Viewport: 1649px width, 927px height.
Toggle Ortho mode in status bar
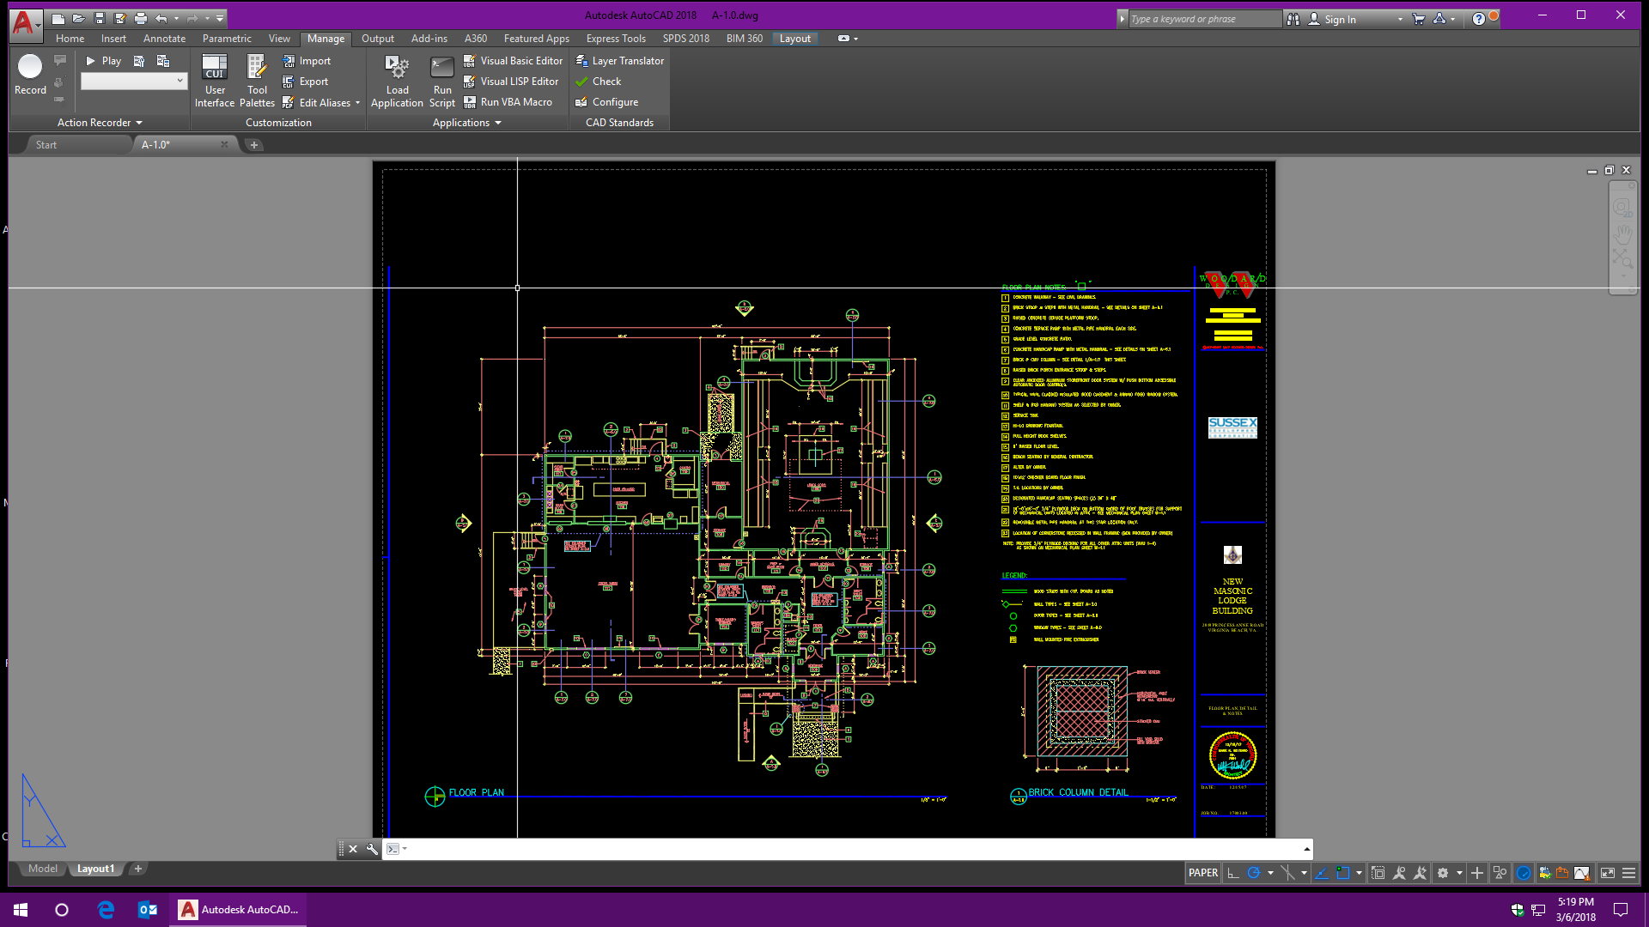point(1233,872)
